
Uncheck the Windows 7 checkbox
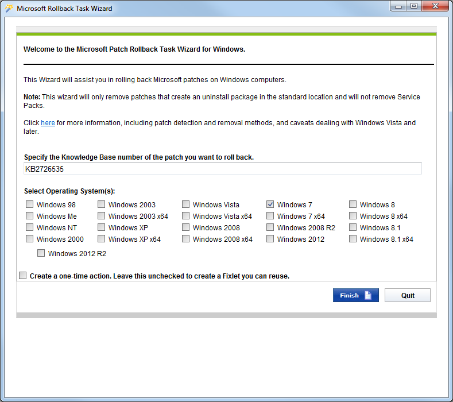point(270,204)
